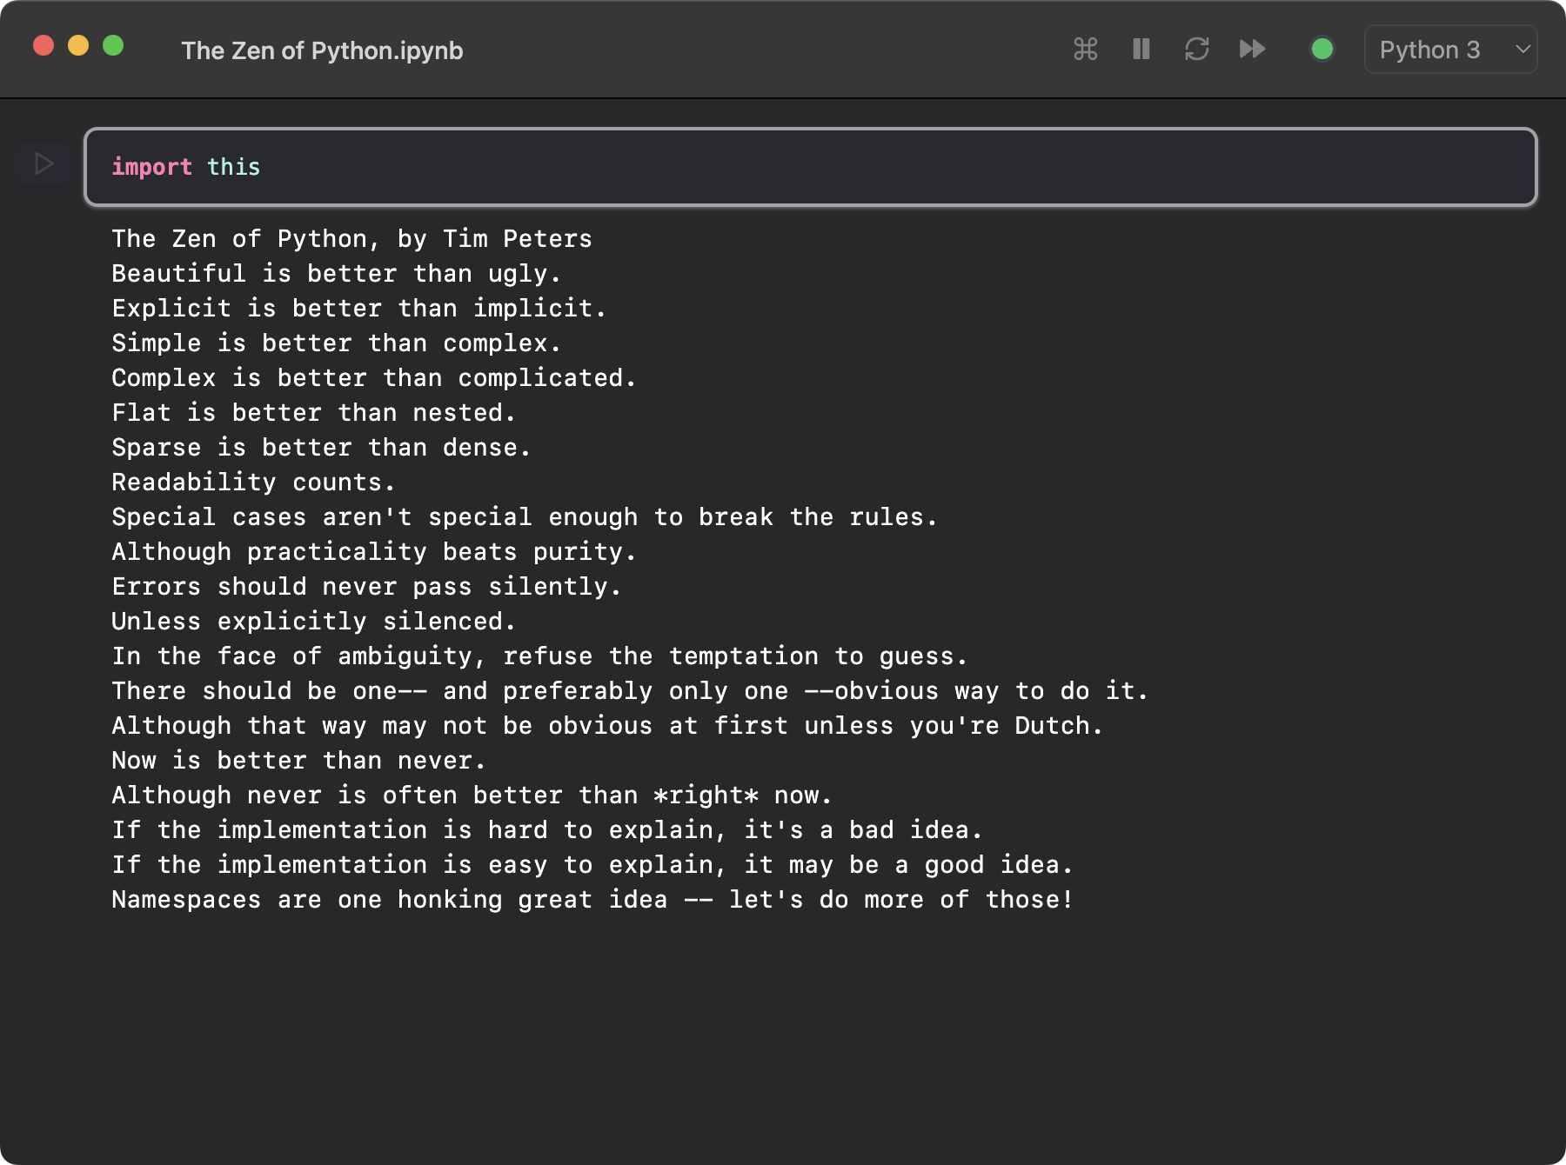Click the line 'Sparse is better than dense.'
This screenshot has height=1165, width=1566.
tap(321, 448)
